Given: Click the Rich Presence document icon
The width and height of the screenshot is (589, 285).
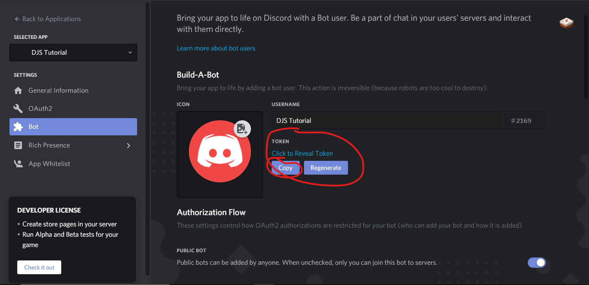Looking at the screenshot, I should coord(18,145).
